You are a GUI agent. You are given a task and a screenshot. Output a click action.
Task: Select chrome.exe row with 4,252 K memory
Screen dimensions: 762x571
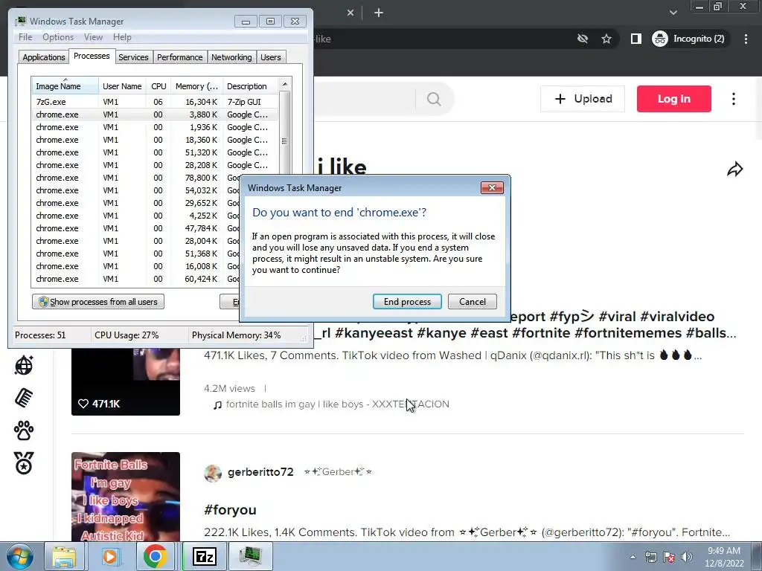point(135,216)
